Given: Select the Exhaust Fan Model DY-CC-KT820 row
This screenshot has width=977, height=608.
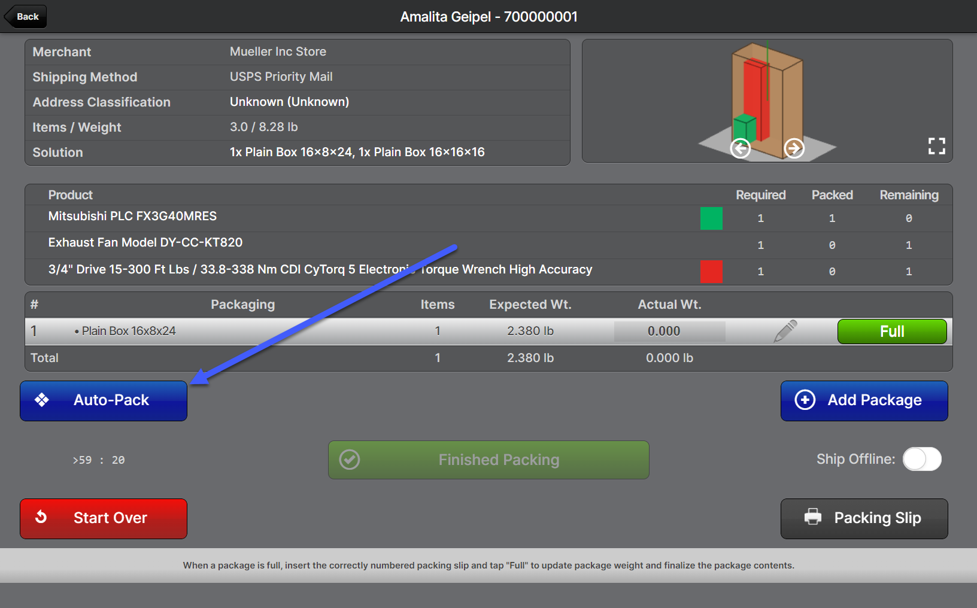Looking at the screenshot, I should [145, 243].
